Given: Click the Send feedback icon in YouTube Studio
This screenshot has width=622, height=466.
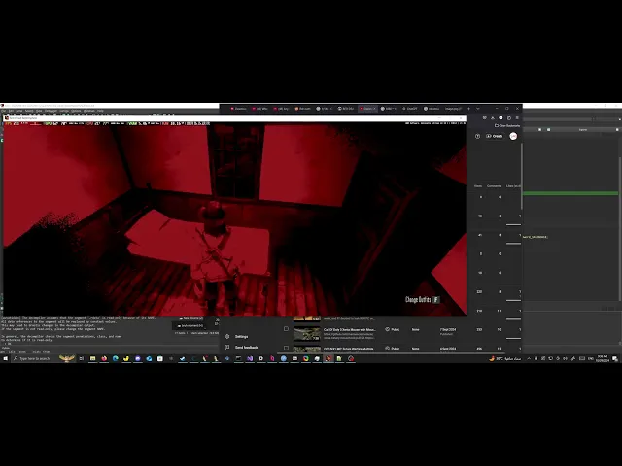Looking at the screenshot, I should coord(226,348).
